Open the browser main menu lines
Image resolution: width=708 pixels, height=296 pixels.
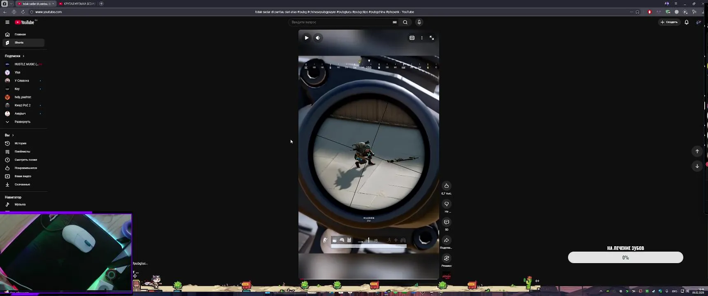[675, 4]
